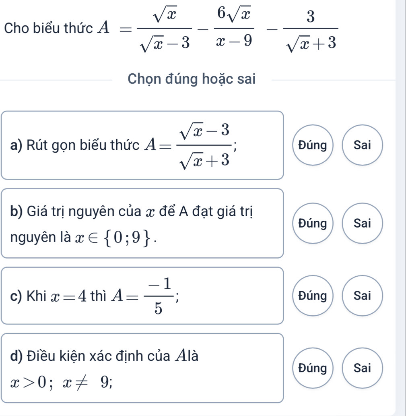
Task: Click the 'Chọn đúng hoặc sai' heading
Action: [192, 79]
